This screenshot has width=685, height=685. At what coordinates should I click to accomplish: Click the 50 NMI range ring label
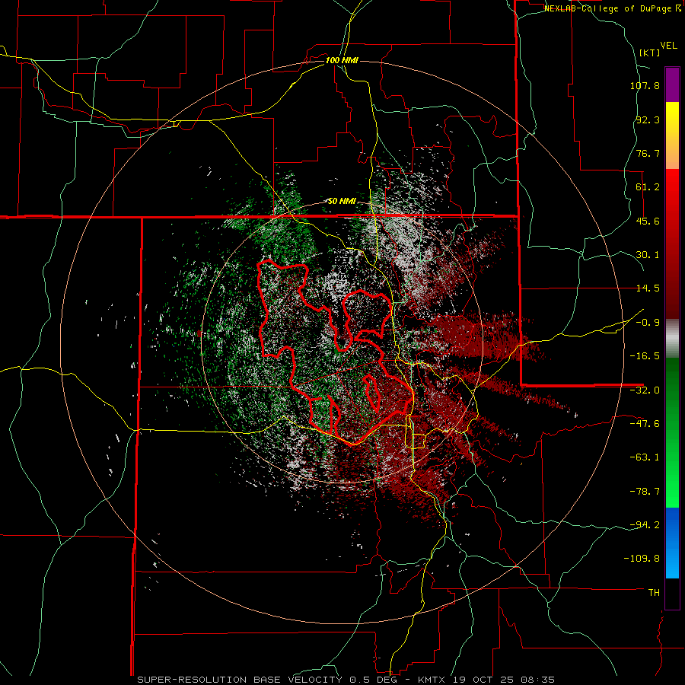[x=341, y=201]
